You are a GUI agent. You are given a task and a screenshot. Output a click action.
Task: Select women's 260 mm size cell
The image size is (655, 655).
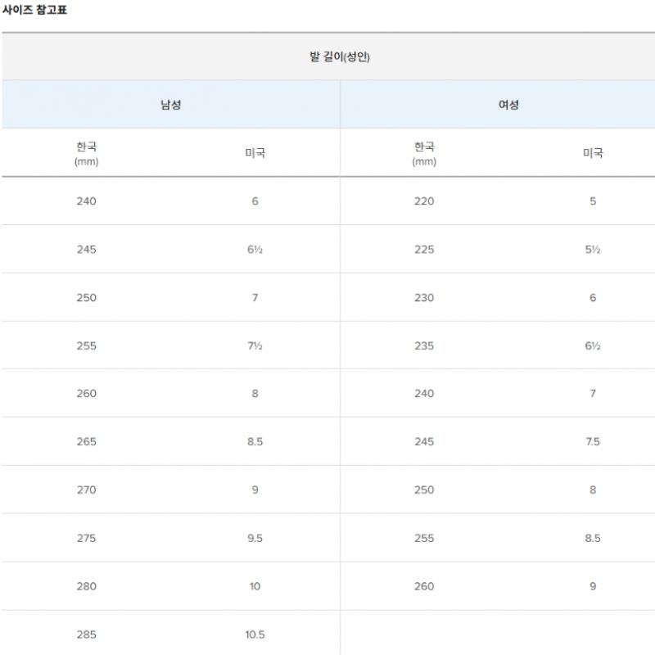pos(424,586)
